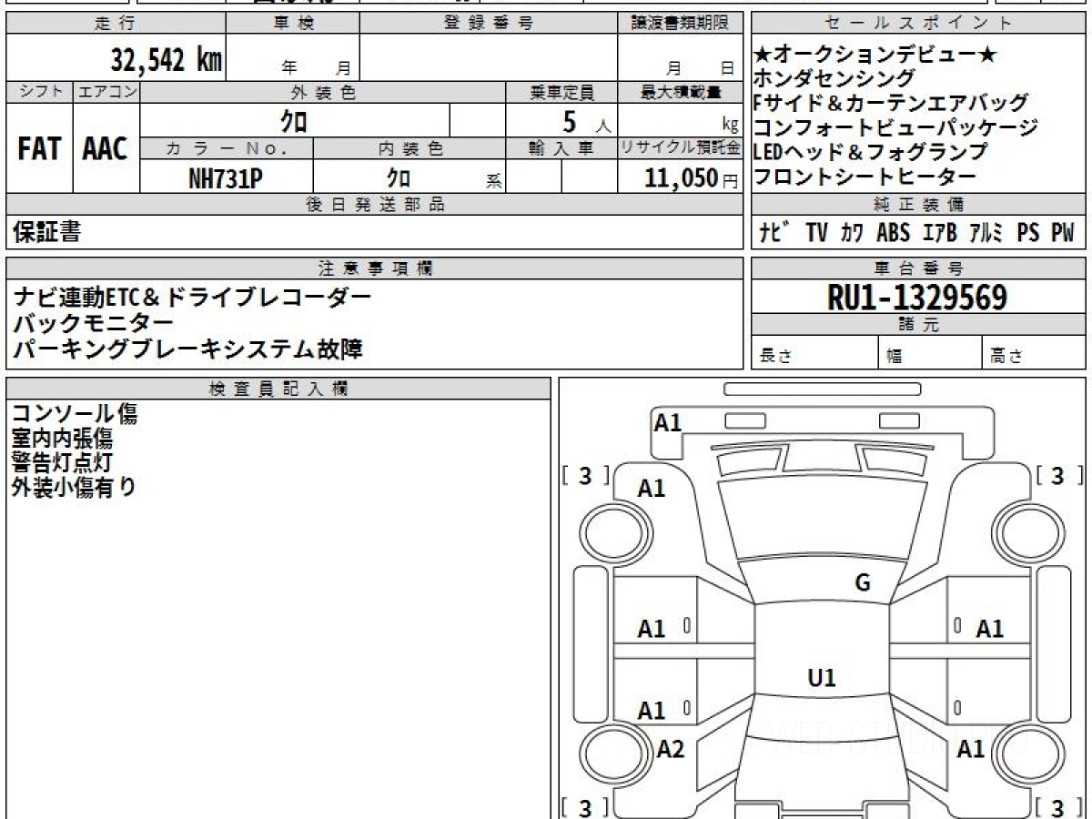Select the 諸元 header
Screen dimensions: 1092x819
(918, 325)
